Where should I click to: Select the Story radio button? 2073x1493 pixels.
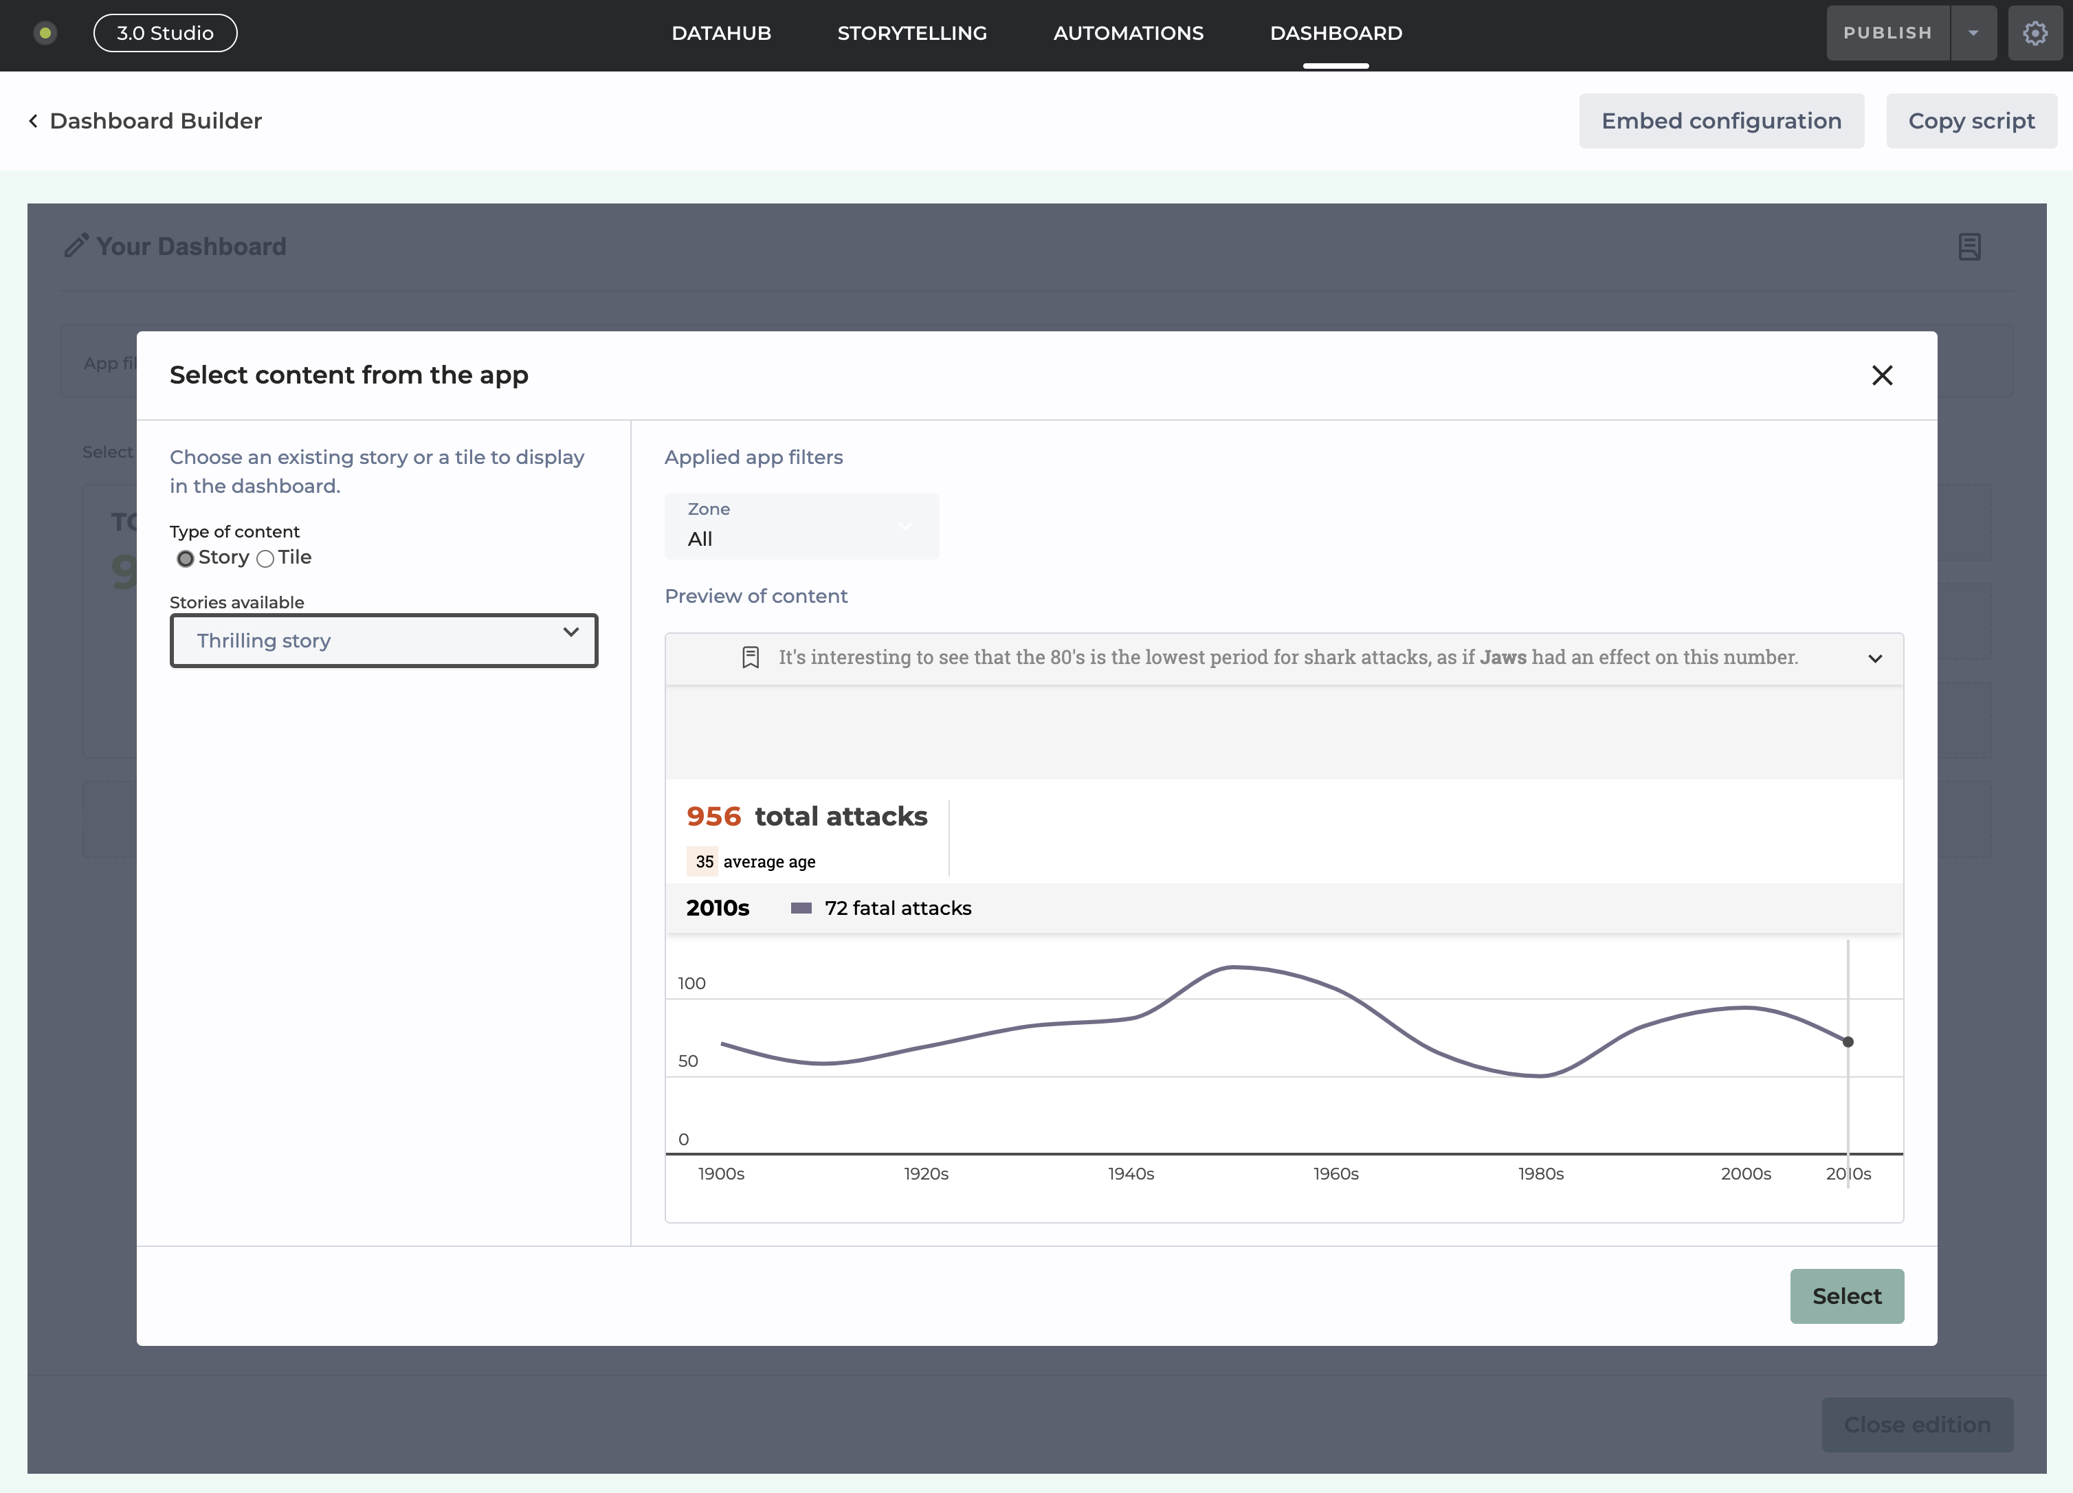point(186,559)
